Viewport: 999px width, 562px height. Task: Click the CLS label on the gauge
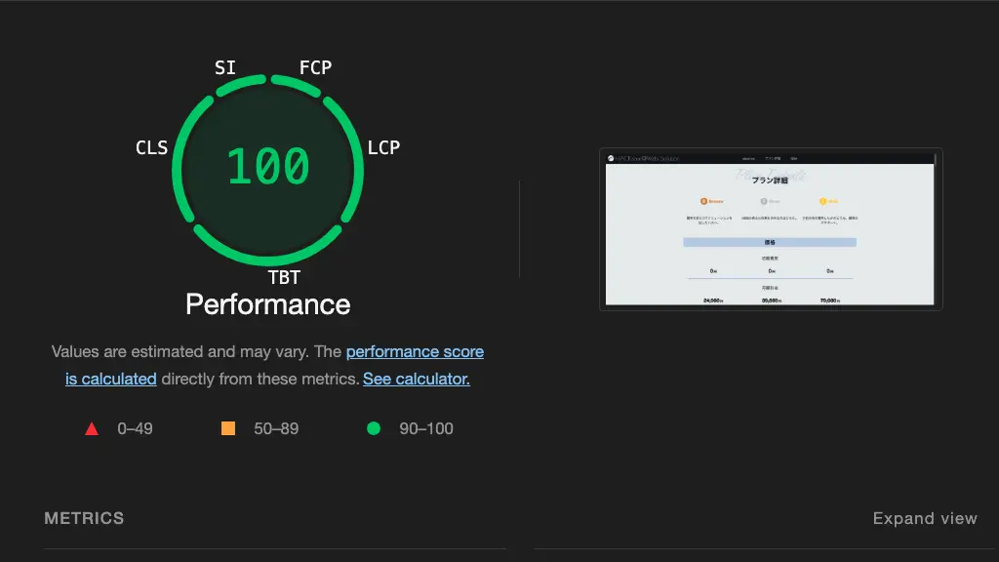[x=151, y=148]
